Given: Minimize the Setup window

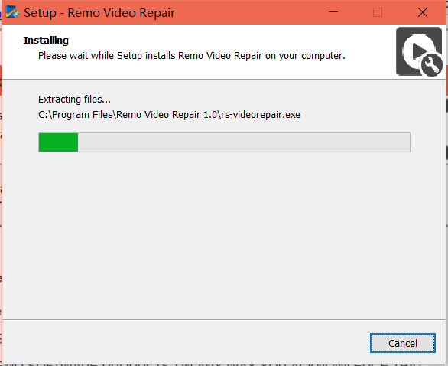Looking at the screenshot, I should point(333,12).
